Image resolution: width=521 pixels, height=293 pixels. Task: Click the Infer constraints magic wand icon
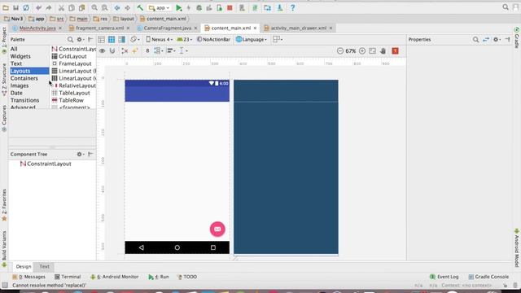tap(135, 50)
